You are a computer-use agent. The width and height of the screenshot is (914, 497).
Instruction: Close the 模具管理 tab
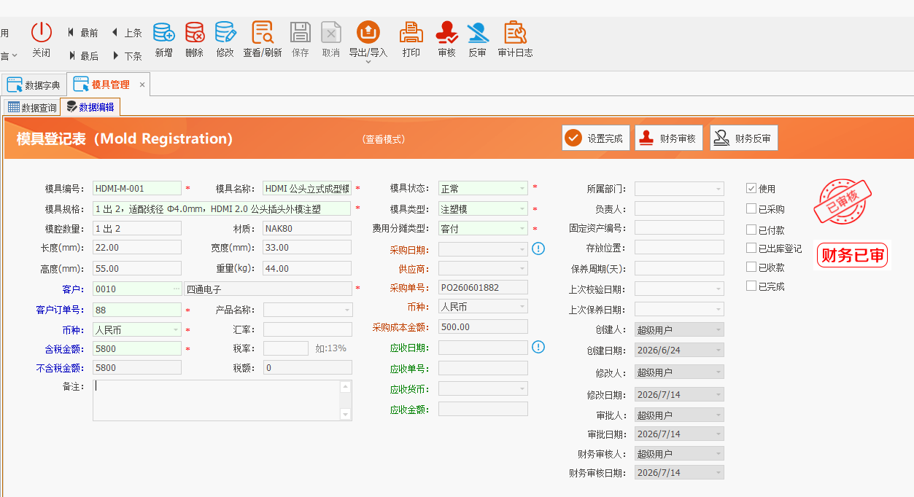point(142,85)
